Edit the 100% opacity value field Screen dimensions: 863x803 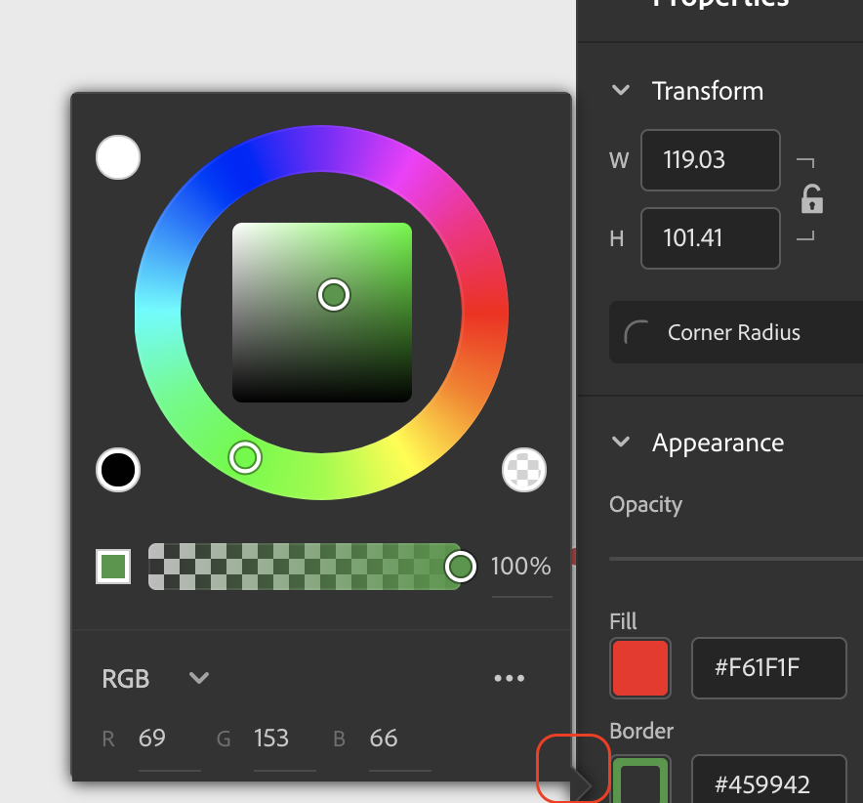coord(521,568)
